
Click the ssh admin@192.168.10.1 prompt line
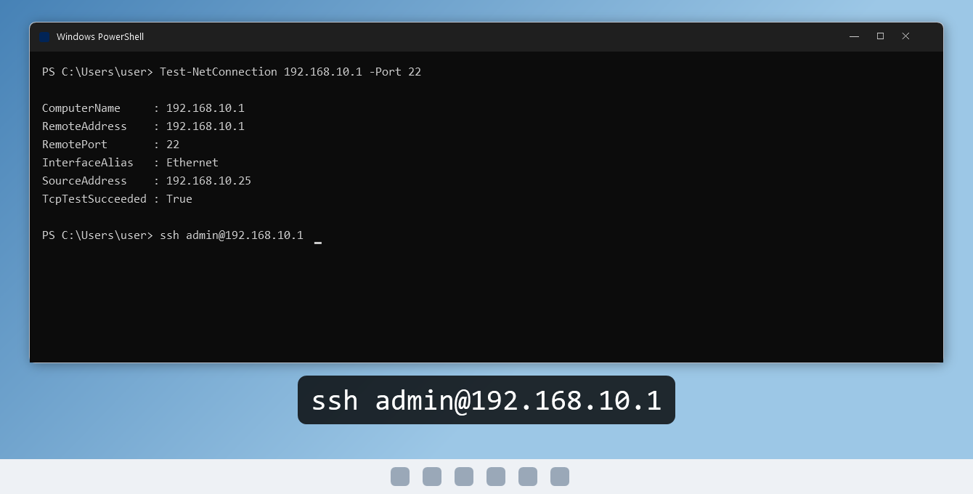(x=173, y=235)
